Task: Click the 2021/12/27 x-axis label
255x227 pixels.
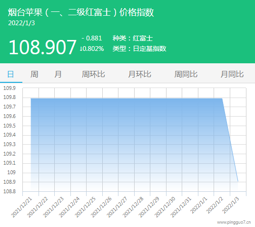Action: (x=117, y=207)
